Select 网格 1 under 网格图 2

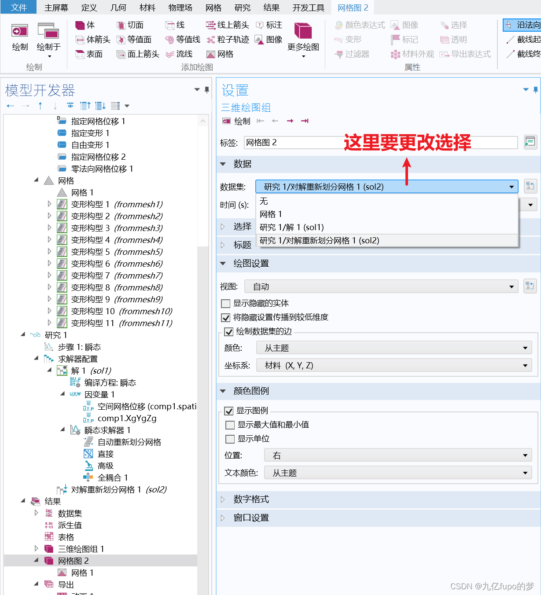[82, 572]
